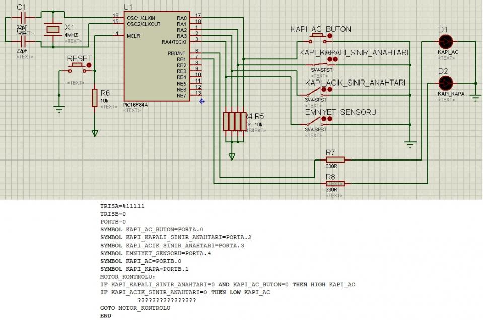The height and width of the screenshot is (320, 483).
Task: Push the RESET button switch
Action: pyautogui.click(x=77, y=68)
